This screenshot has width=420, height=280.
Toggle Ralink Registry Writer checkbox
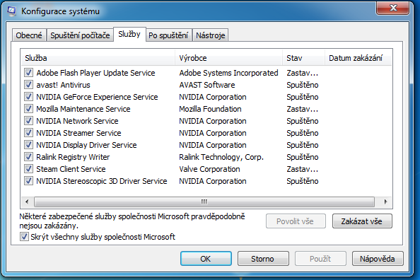coord(28,157)
